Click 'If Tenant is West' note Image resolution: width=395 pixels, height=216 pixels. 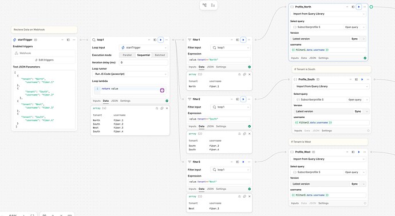328,142
